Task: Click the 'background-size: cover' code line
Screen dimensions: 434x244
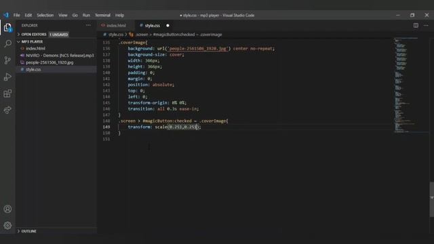Action: tap(156, 54)
